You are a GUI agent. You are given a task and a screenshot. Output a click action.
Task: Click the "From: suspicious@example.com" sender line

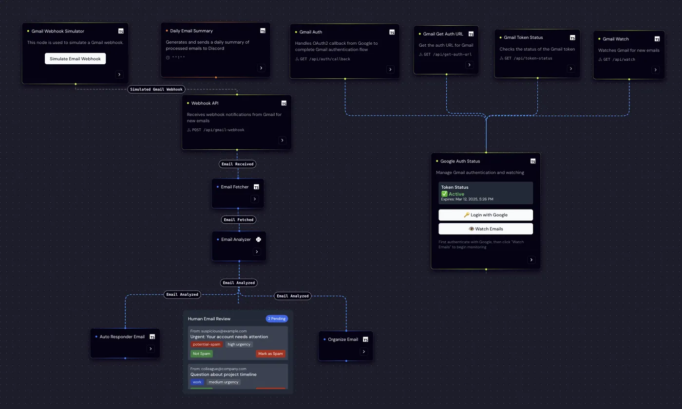[x=218, y=331]
